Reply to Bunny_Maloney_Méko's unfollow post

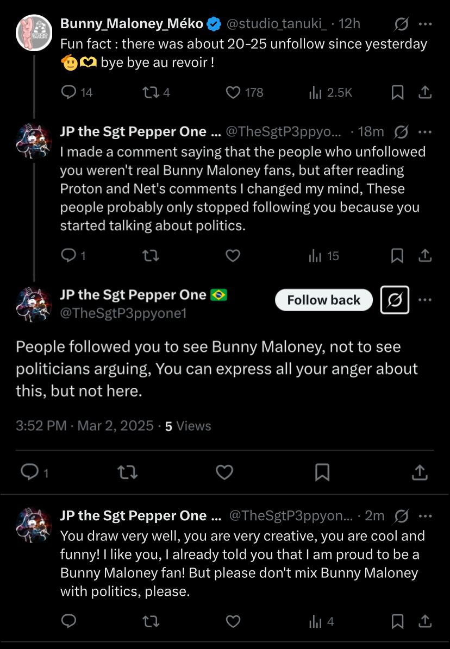click(69, 93)
